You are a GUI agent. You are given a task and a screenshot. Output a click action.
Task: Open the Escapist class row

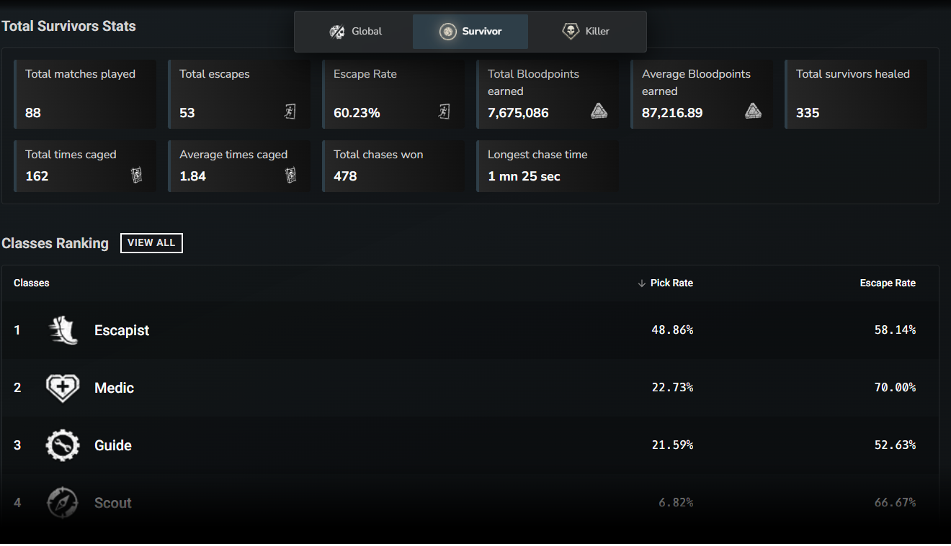tap(470, 330)
